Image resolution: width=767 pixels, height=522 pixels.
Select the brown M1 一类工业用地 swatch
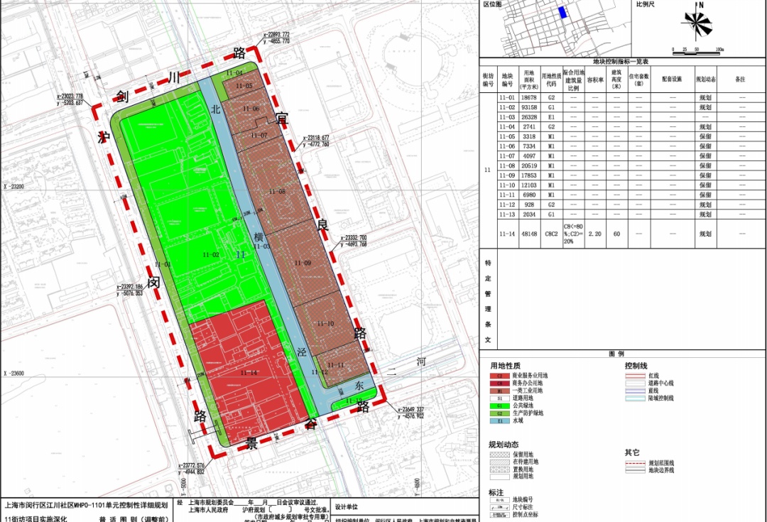499,390
